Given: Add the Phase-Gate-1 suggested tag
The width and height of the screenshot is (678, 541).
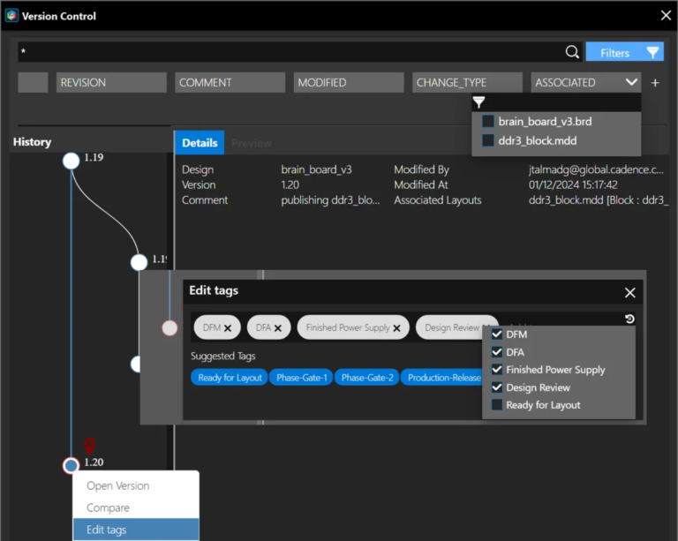Looking at the screenshot, I should [x=301, y=378].
